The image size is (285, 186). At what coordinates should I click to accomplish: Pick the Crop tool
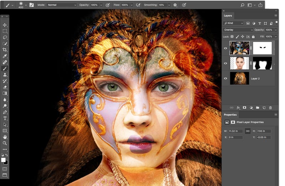click(x=5, y=50)
